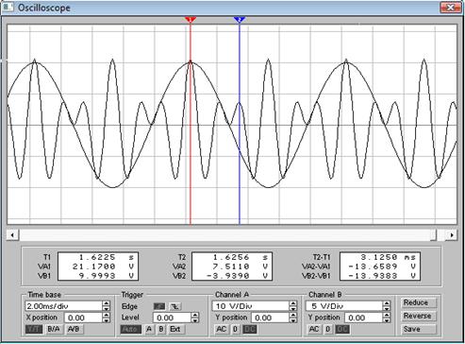Image resolution: width=465 pixels, height=344 pixels.
Task: Select DC coupling for Channel A
Action: [x=250, y=330]
